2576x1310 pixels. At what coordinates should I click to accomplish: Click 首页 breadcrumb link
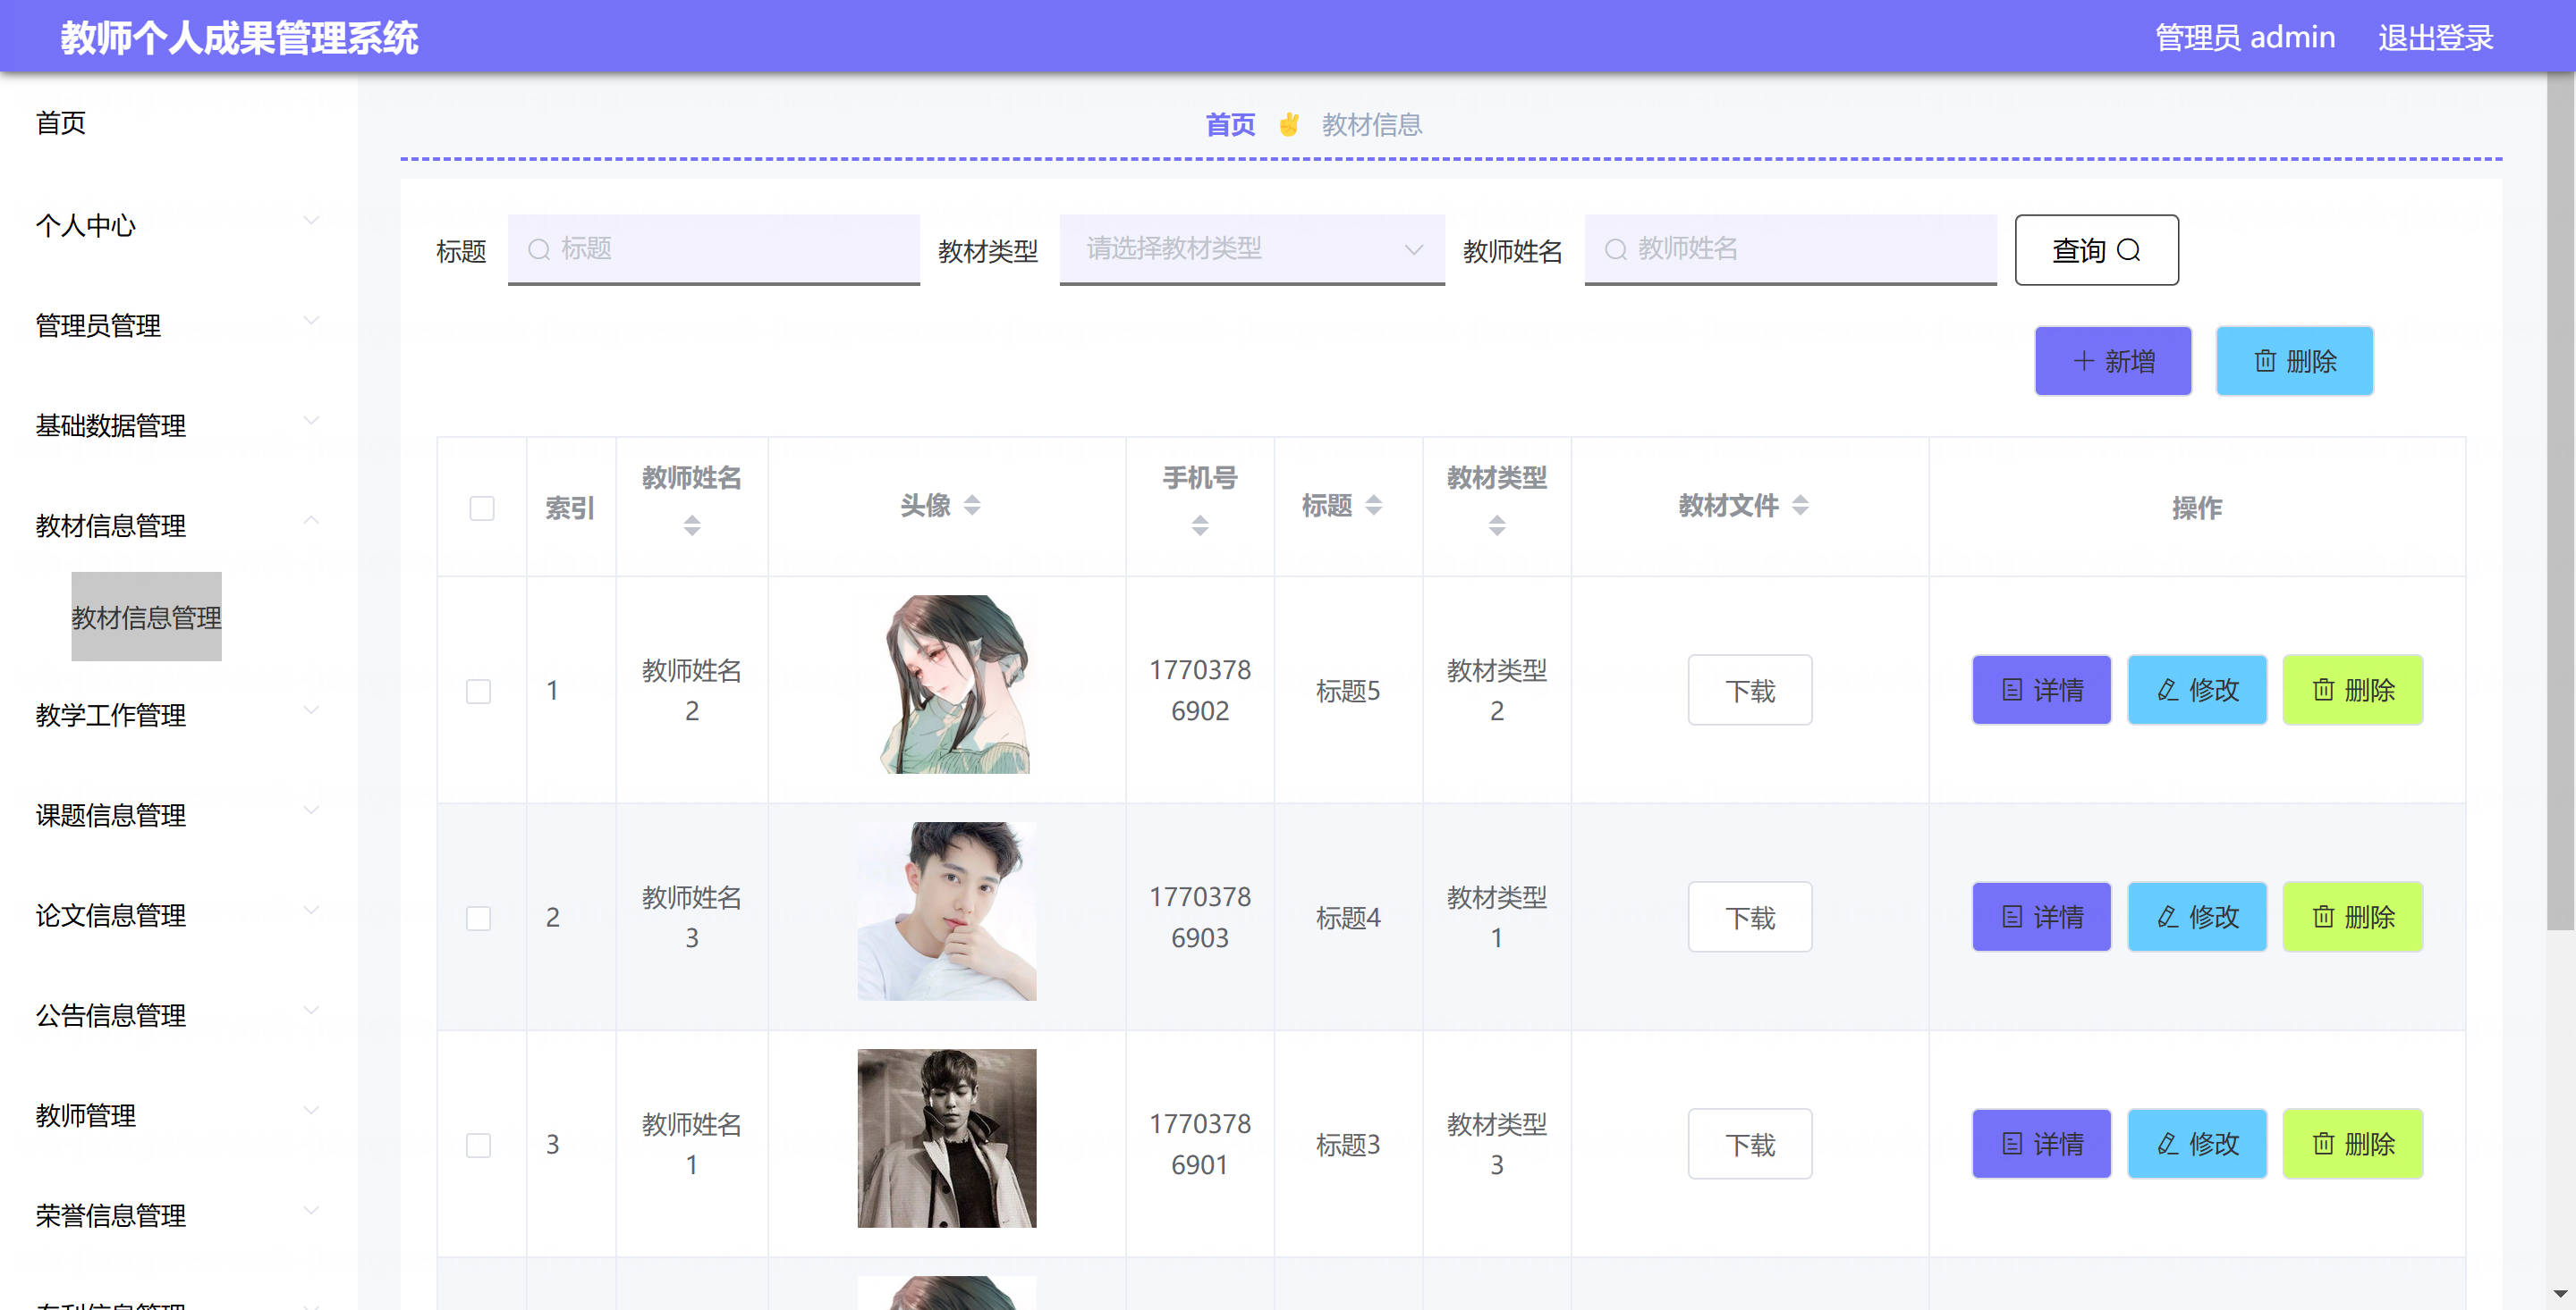pyautogui.click(x=1230, y=124)
